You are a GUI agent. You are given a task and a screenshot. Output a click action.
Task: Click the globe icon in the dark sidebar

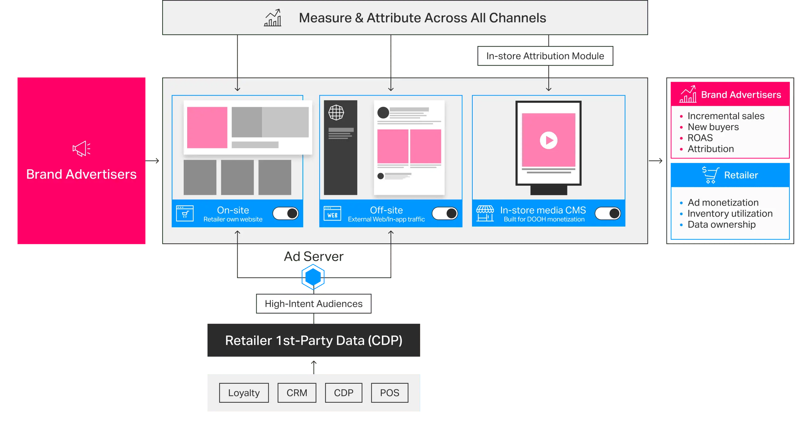pos(336,112)
